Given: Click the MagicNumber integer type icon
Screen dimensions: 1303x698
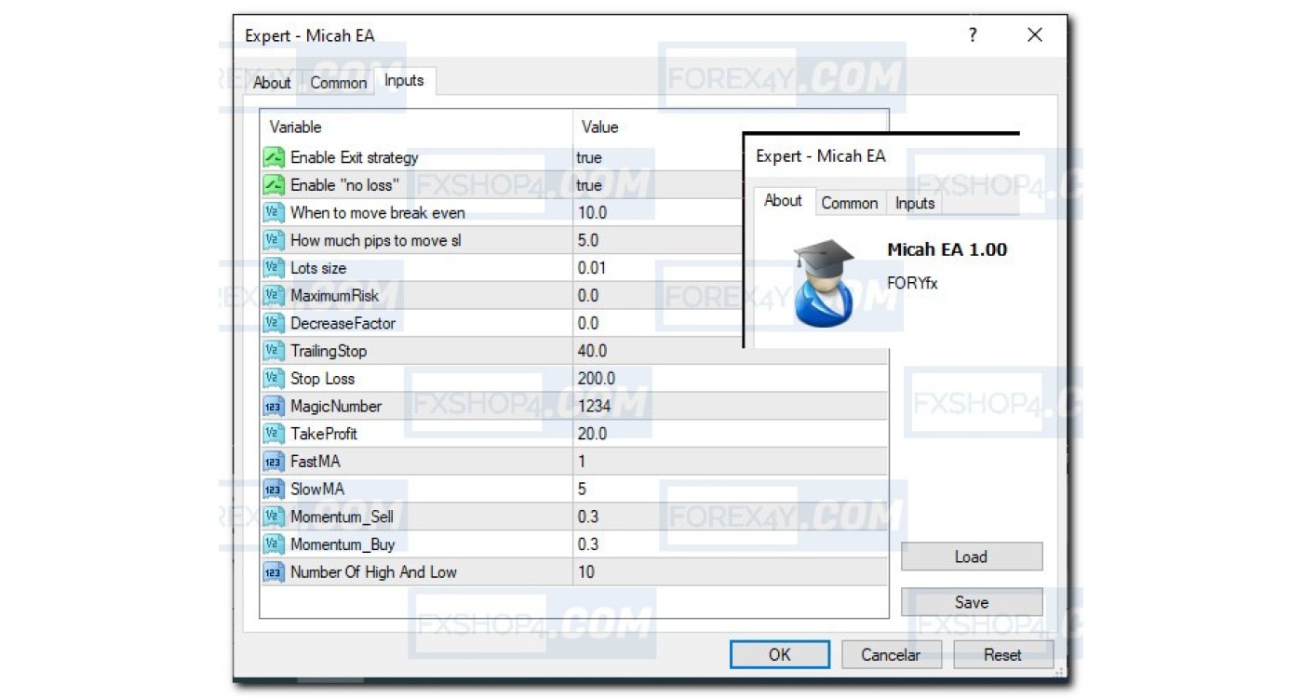Looking at the screenshot, I should [x=274, y=407].
